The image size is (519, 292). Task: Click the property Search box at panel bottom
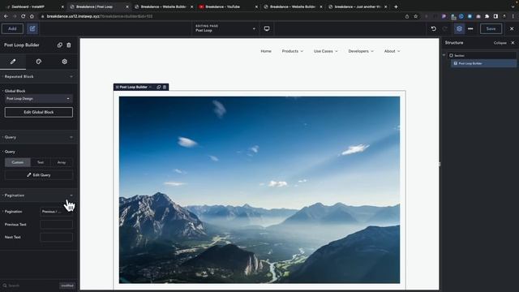tap(30, 286)
